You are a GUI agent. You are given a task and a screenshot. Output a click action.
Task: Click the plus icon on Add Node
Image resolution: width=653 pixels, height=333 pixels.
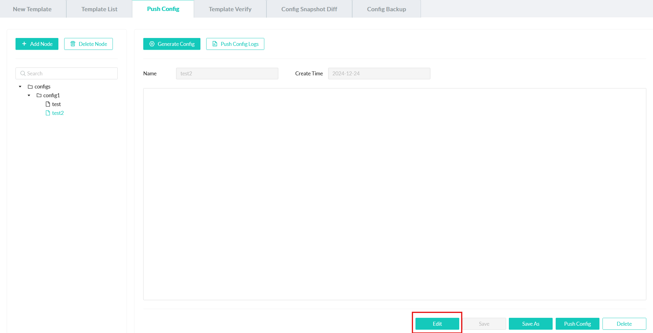point(24,44)
